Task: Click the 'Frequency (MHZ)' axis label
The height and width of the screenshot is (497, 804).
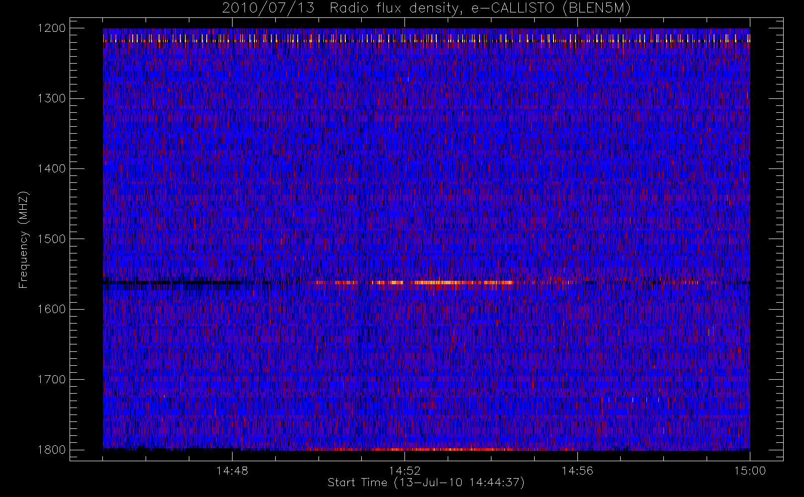Action: [x=23, y=240]
